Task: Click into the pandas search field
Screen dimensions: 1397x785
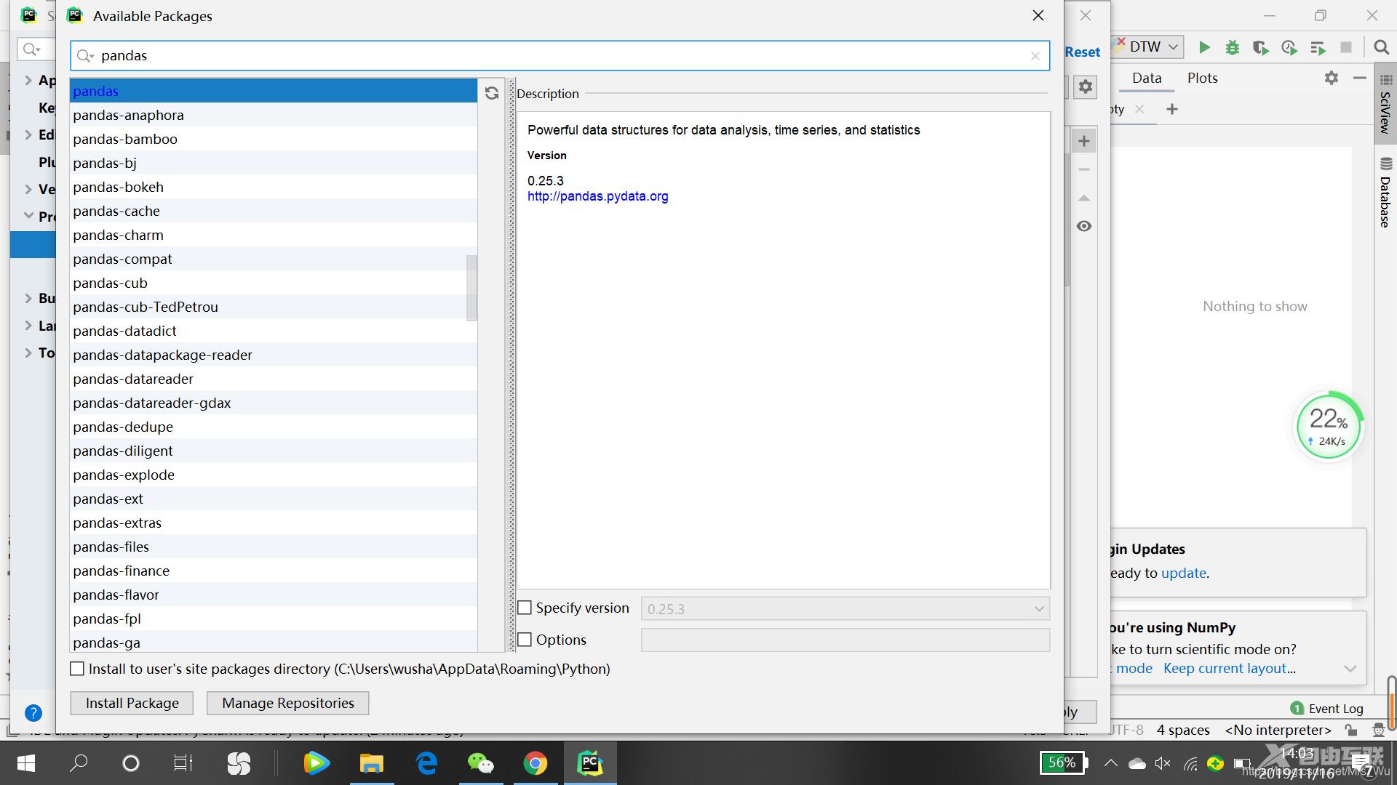Action: [560, 56]
